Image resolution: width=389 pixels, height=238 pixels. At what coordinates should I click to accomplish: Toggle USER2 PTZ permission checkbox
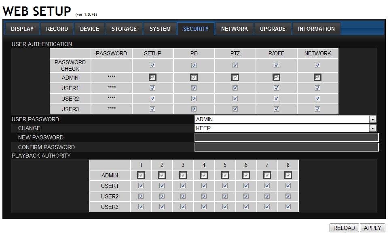click(x=235, y=99)
